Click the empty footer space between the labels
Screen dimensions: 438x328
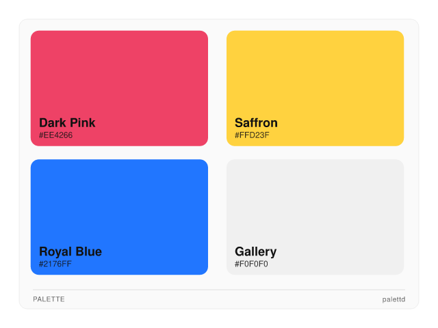219,299
